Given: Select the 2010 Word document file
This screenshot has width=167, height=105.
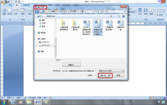Looking at the screenshot, I should point(87,27).
